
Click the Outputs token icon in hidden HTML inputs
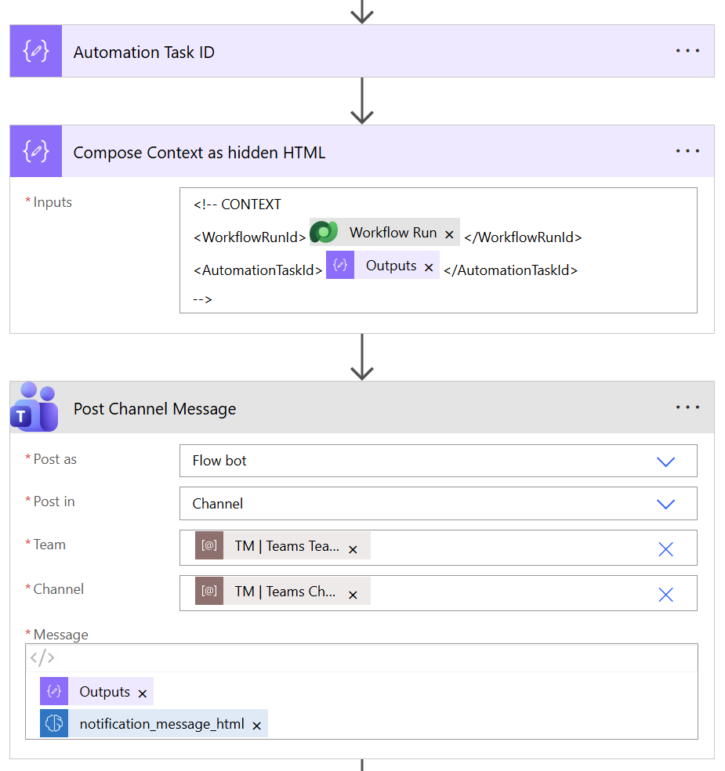(339, 265)
